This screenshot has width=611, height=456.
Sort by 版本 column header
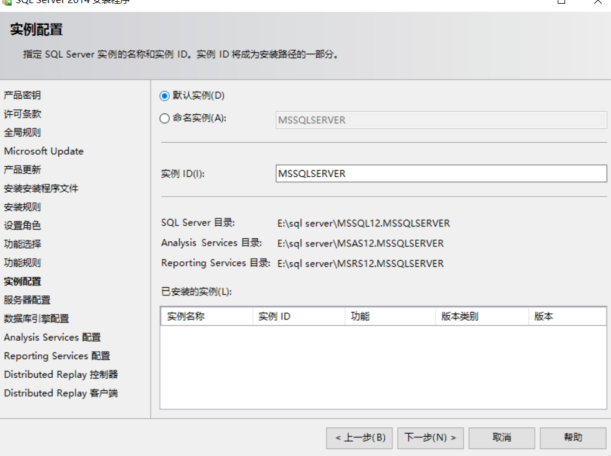[568, 316]
